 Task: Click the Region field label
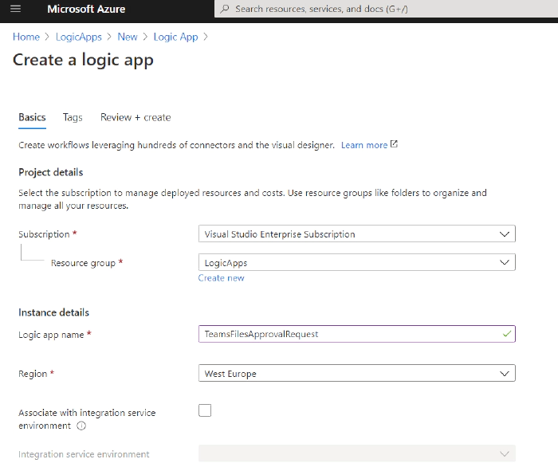tap(33, 374)
